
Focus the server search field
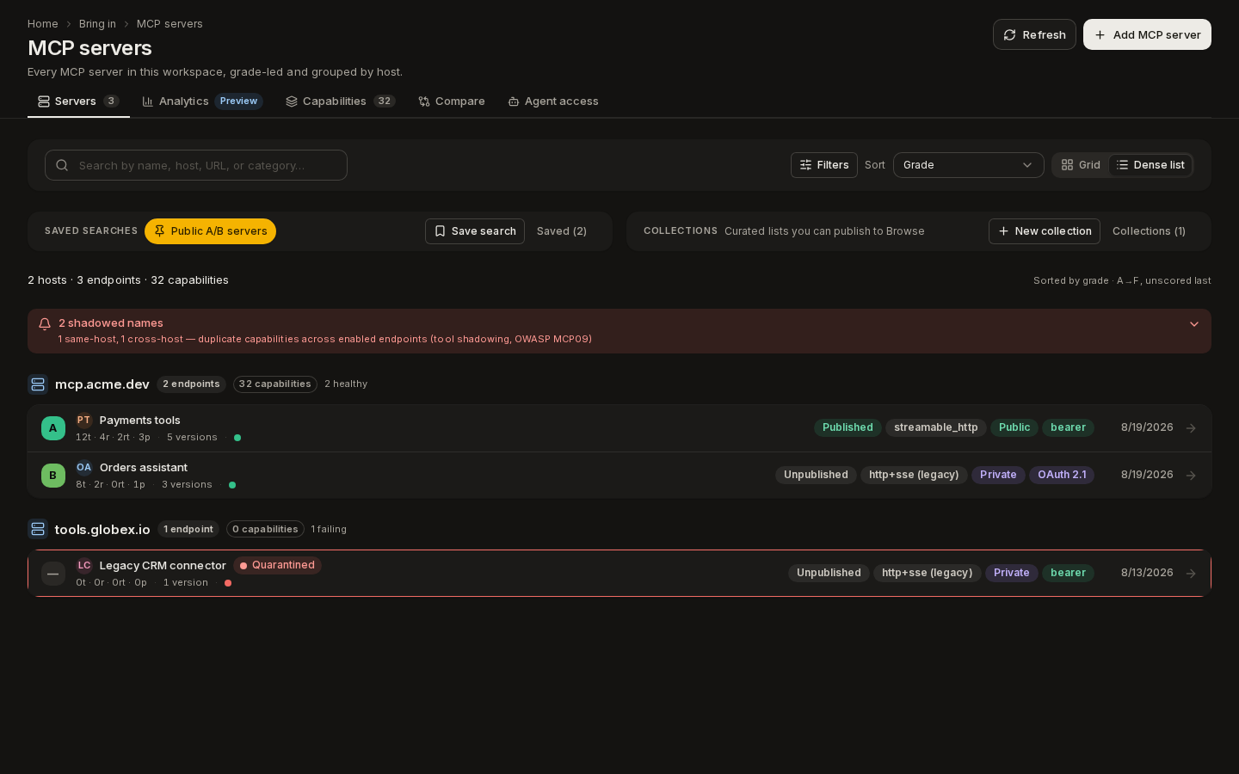coord(196,165)
